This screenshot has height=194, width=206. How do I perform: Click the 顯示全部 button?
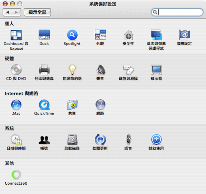pyautogui.click(x=37, y=12)
